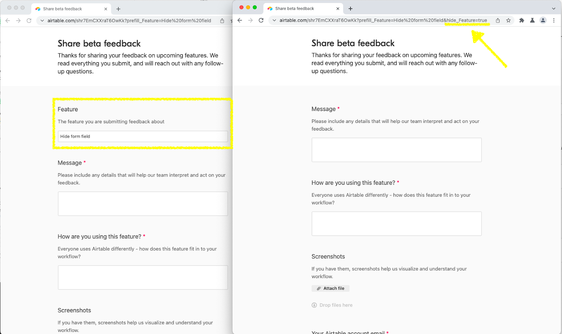
Task: Click 'Screenshots' label in right window
Action: [x=328, y=256]
